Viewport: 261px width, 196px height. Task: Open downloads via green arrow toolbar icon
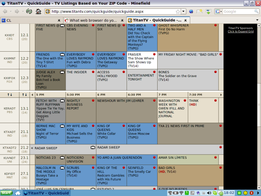tap(208, 11)
